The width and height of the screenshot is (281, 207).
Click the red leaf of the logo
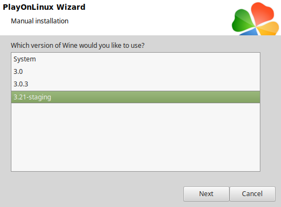tap(262, 14)
